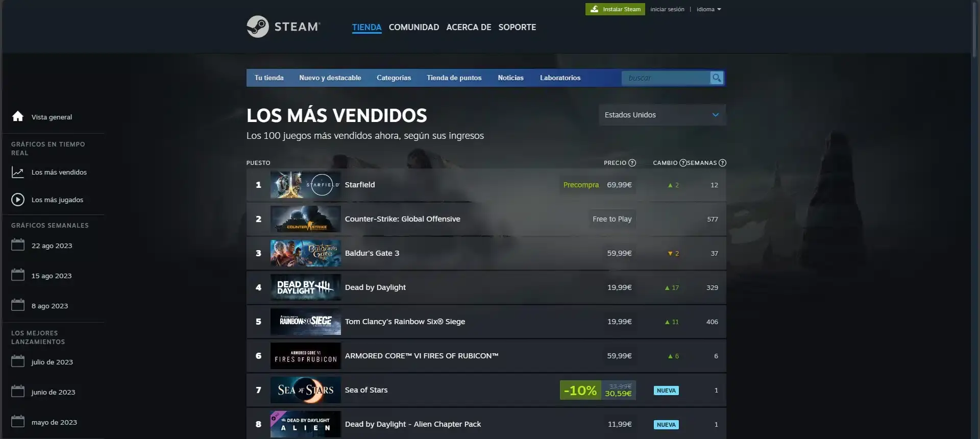The image size is (980, 439).
Task: Open the Counter-Strike thumbnail image
Action: click(x=305, y=219)
